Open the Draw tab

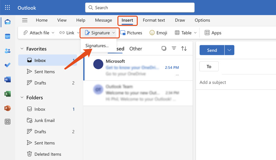[x=180, y=20]
